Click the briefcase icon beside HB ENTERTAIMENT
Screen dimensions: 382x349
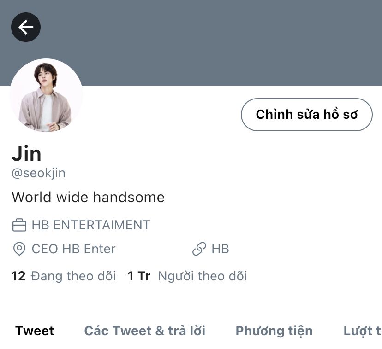(19, 225)
